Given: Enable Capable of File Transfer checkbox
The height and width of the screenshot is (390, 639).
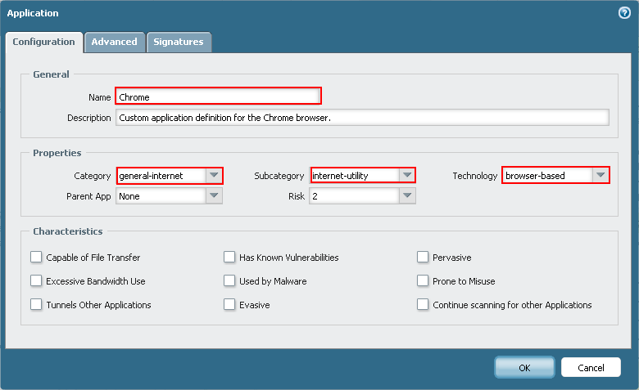Looking at the screenshot, I should [36, 257].
